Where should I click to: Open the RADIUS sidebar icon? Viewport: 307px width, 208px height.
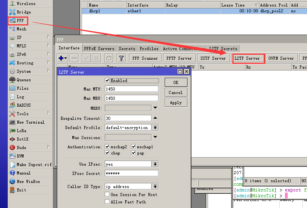[x=12, y=105]
